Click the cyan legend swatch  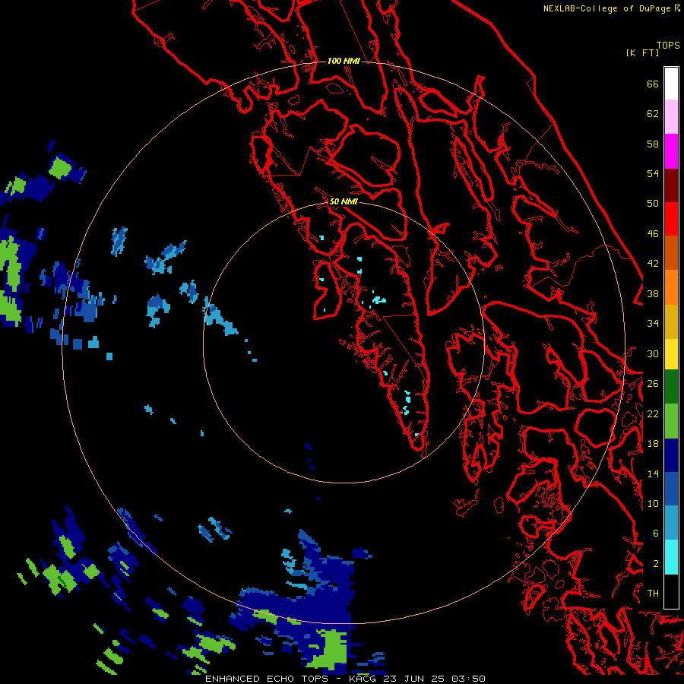click(x=671, y=557)
